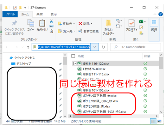Open the Customize Quick Access Toolbar dropdown
Image resolution: width=166 pixels, height=125 pixels.
(x=25, y=8)
